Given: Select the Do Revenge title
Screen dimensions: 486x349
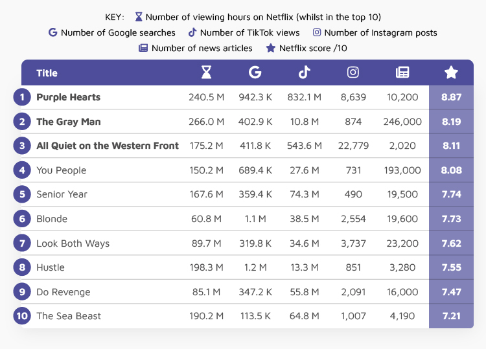Looking at the screenshot, I should click(64, 292).
